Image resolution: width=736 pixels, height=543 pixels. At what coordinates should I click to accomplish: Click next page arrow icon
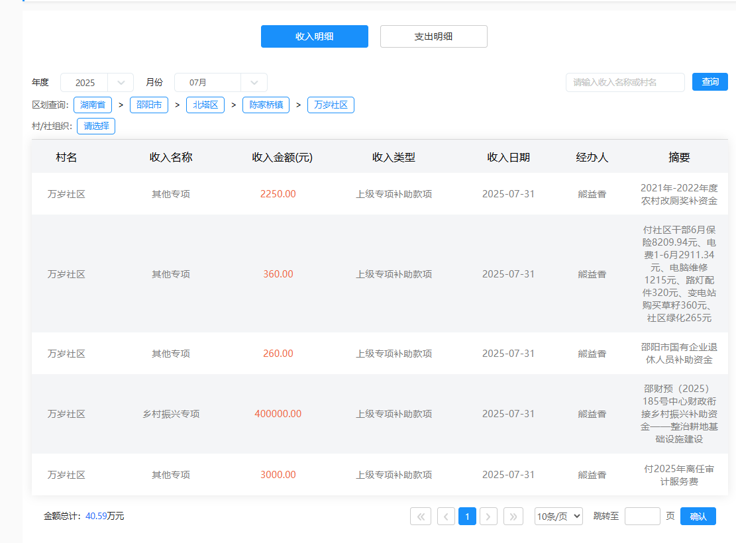click(488, 517)
